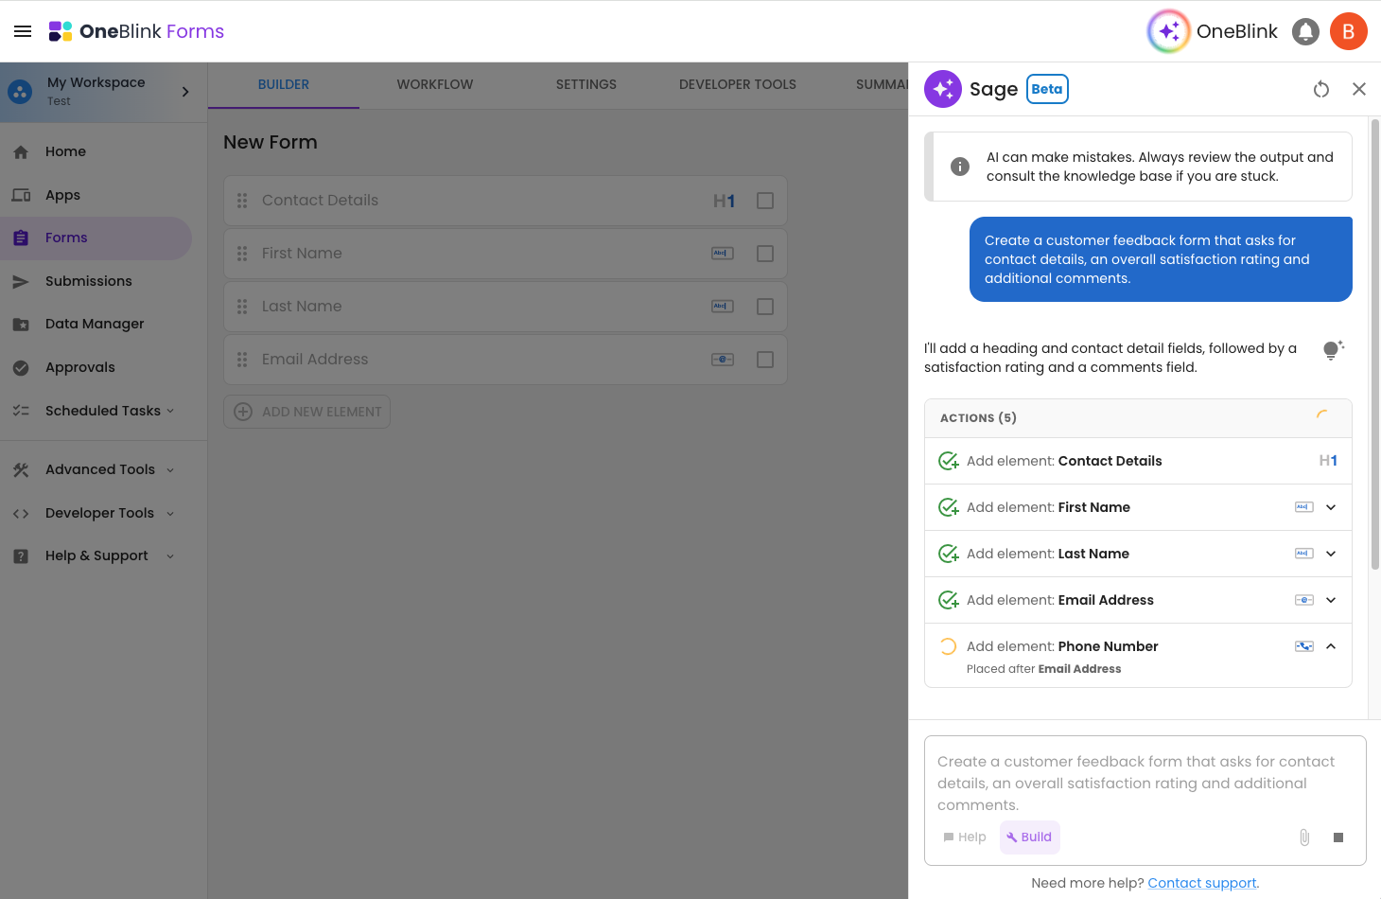Click the Developer Tools code icon
Screen dimensions: 1381x899
21,513
